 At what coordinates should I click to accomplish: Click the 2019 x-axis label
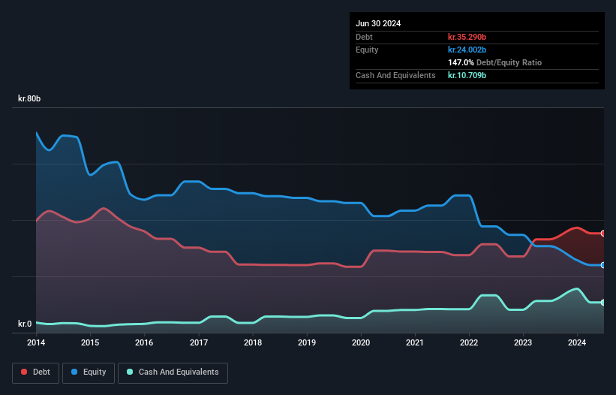coord(307,342)
